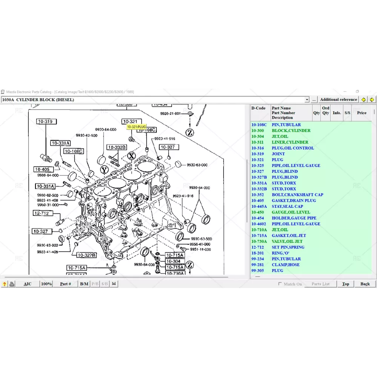This screenshot has width=377, height=377.
Task: Click the yellow question mark help icon
Action: pyautogui.click(x=4, y=284)
